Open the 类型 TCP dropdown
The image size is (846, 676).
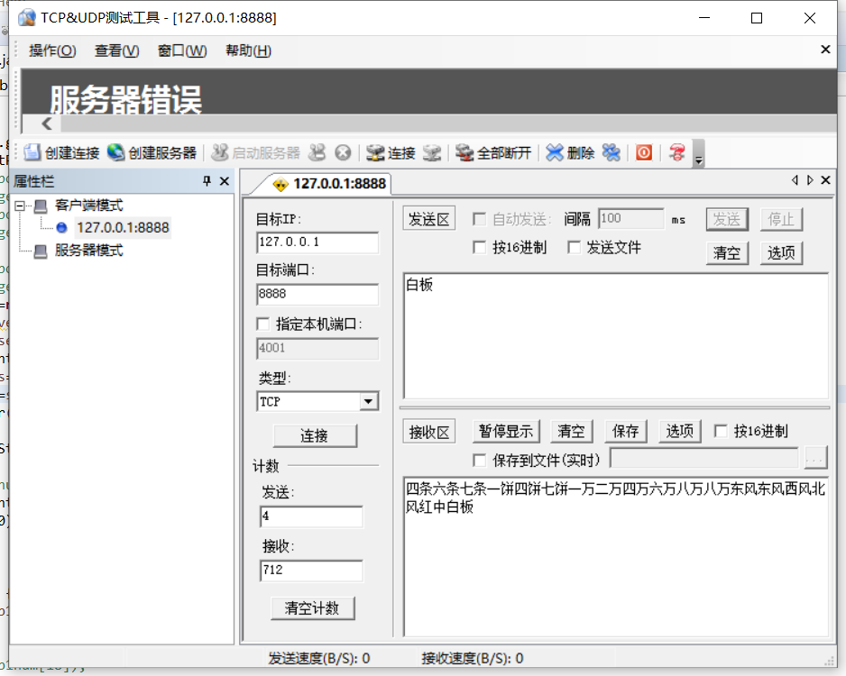point(369,402)
